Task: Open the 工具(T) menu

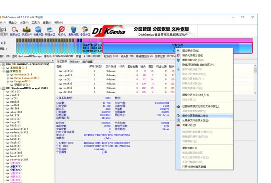Action: pos(36,22)
